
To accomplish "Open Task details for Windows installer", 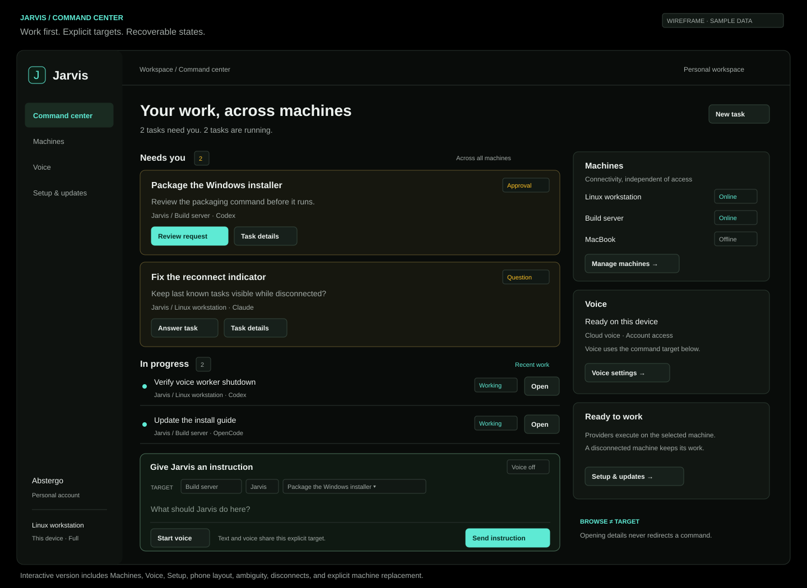I will (x=265, y=236).
